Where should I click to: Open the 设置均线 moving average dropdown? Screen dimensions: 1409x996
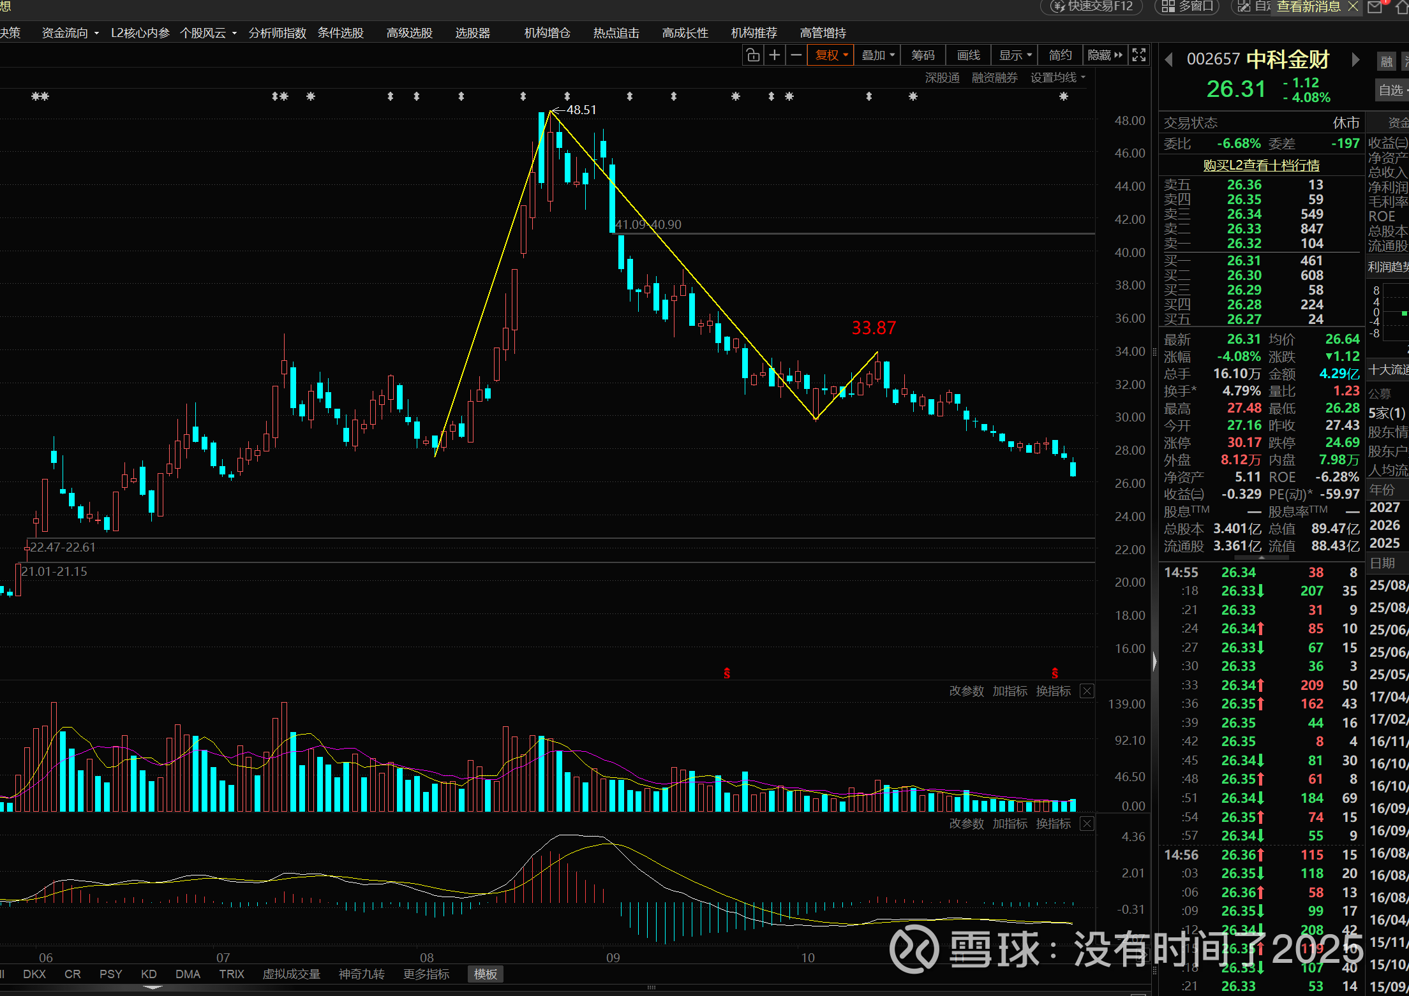(x=1057, y=77)
